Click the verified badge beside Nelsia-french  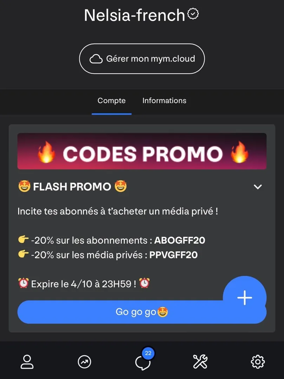coord(193,14)
